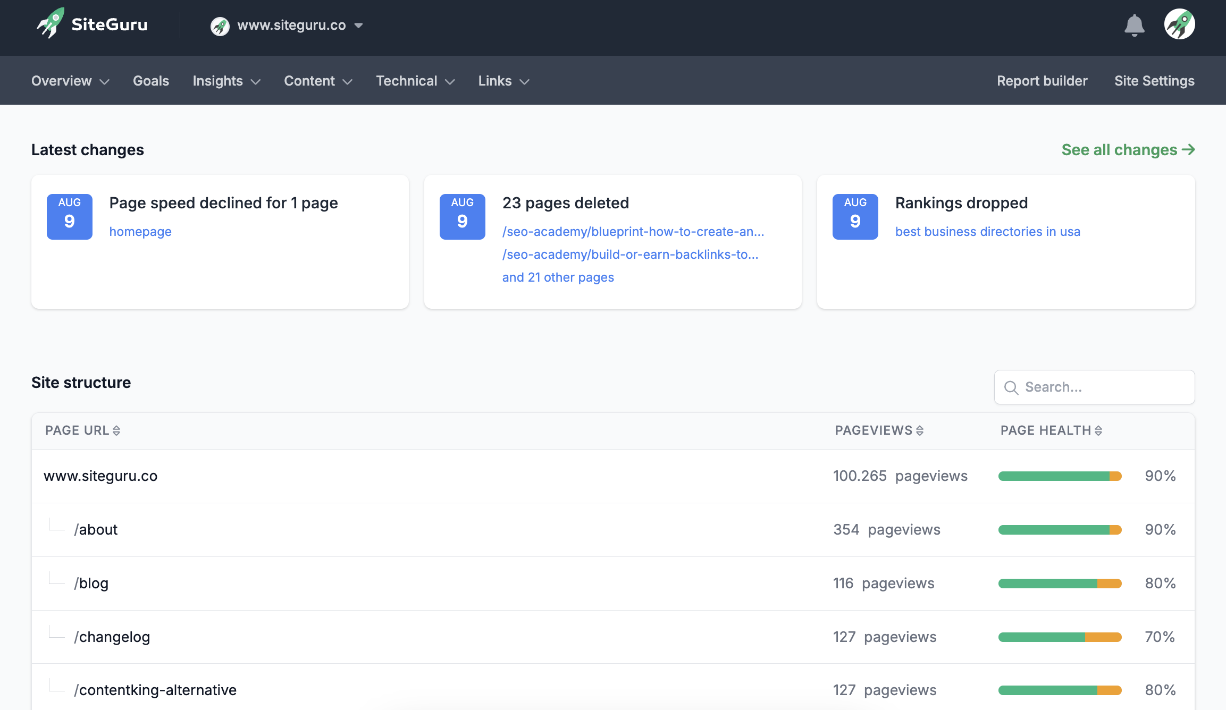This screenshot has height=710, width=1226.
Task: Open the /contentking-alternative page row
Action: pos(613,687)
